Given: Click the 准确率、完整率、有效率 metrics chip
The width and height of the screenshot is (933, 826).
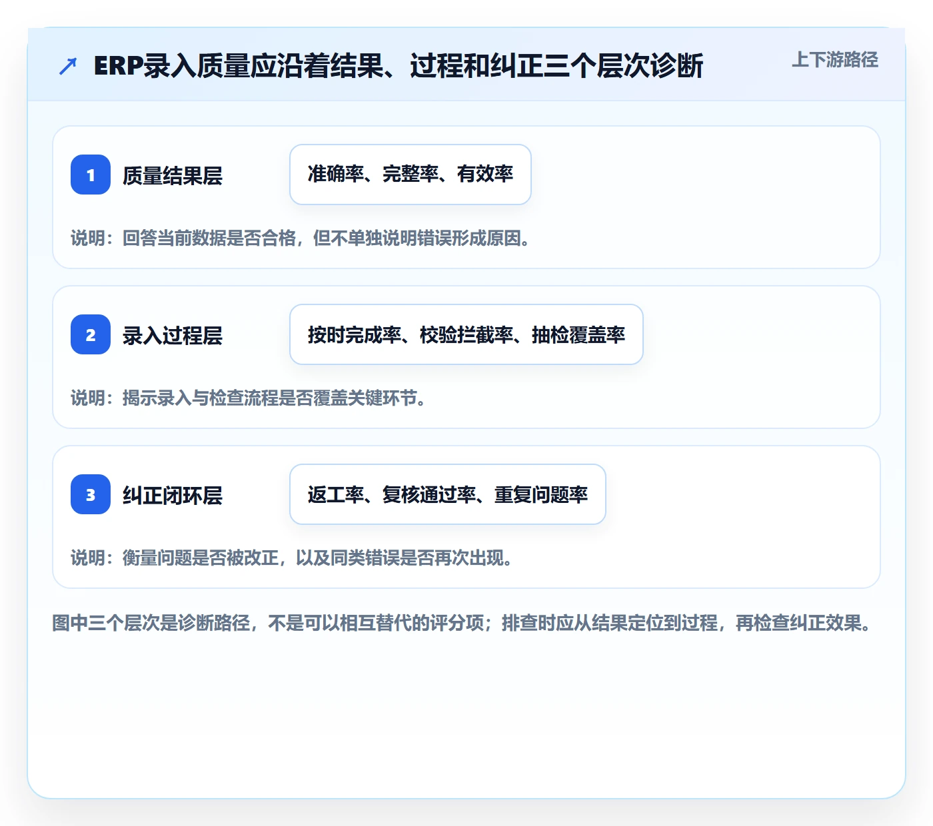Looking at the screenshot, I should (411, 175).
